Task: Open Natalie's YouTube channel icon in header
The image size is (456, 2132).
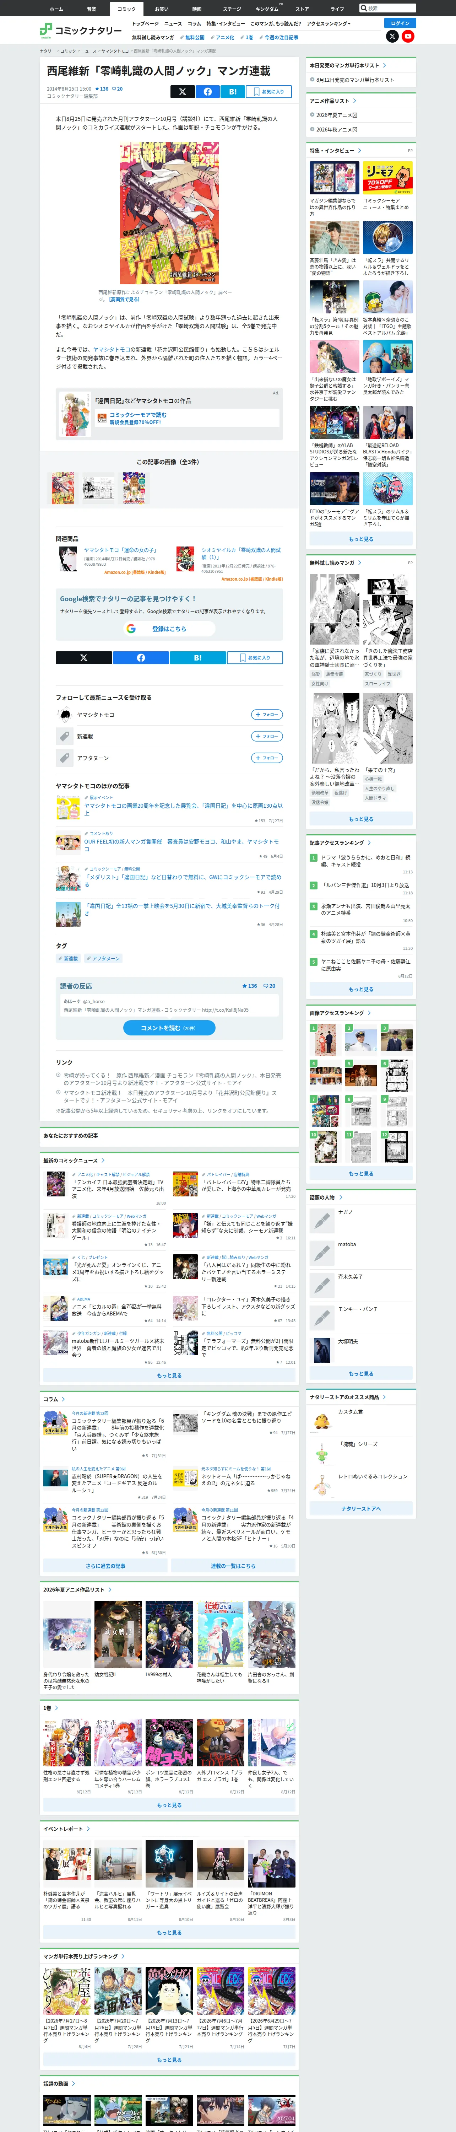Action: click(408, 36)
